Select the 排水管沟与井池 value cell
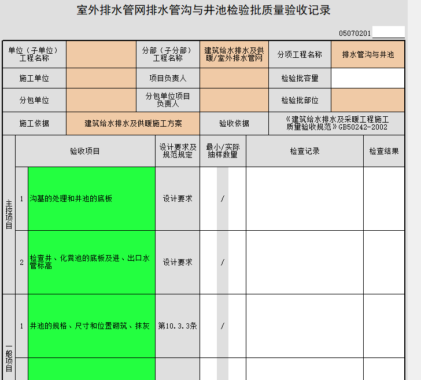 point(368,55)
